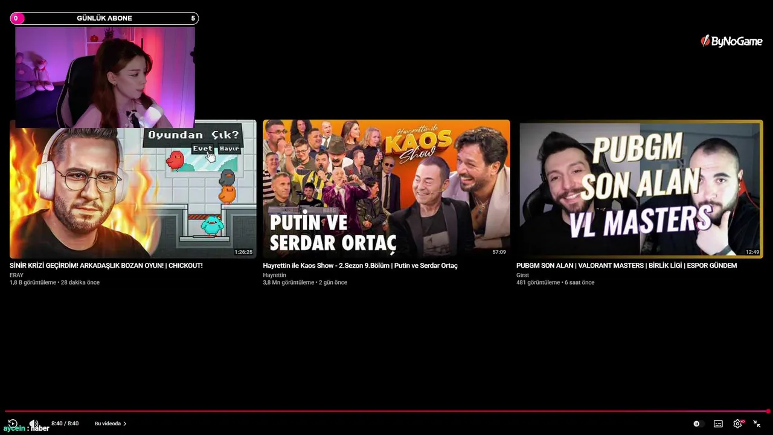Open the Gtrst channel name
The height and width of the screenshot is (435, 773).
coord(522,275)
